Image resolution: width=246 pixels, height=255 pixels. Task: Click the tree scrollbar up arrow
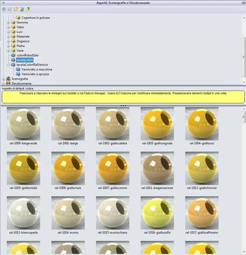coord(244,18)
